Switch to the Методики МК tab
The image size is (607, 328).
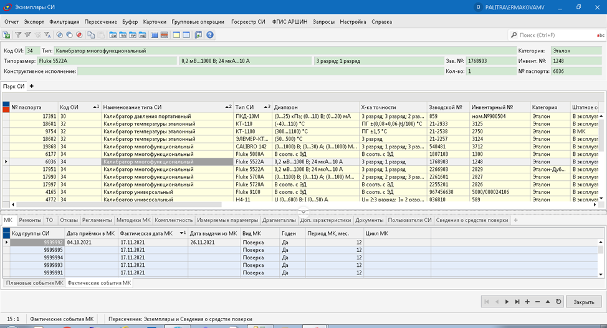point(133,220)
